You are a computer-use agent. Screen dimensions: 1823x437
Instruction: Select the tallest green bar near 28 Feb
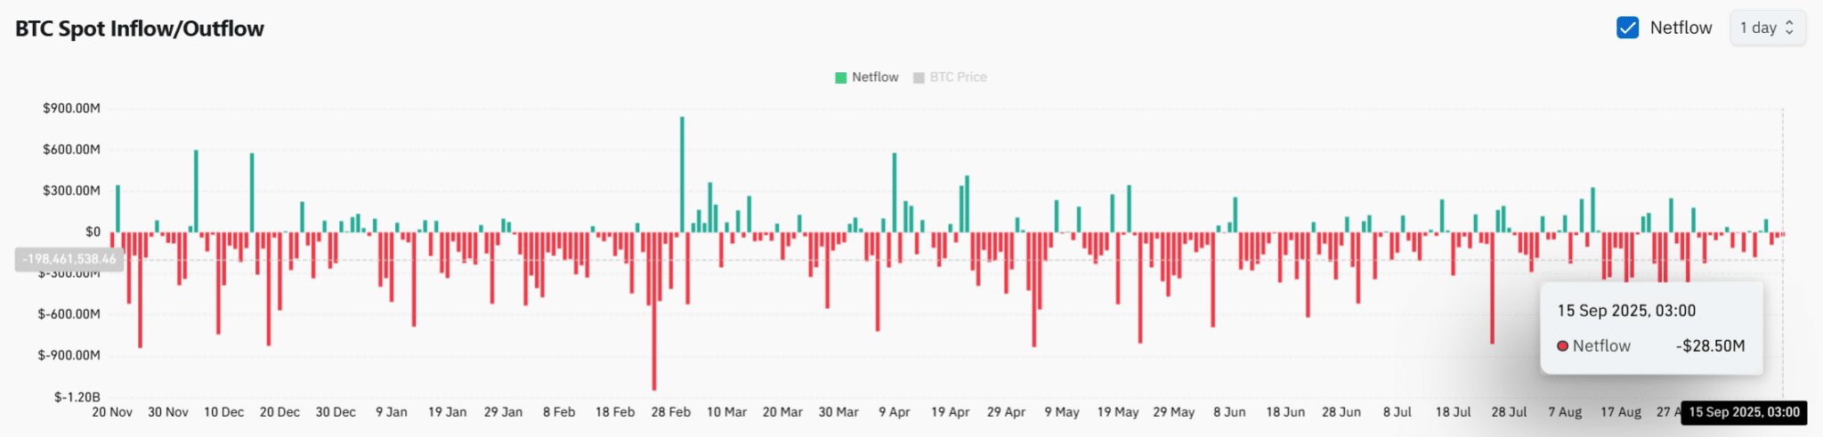[682, 174]
